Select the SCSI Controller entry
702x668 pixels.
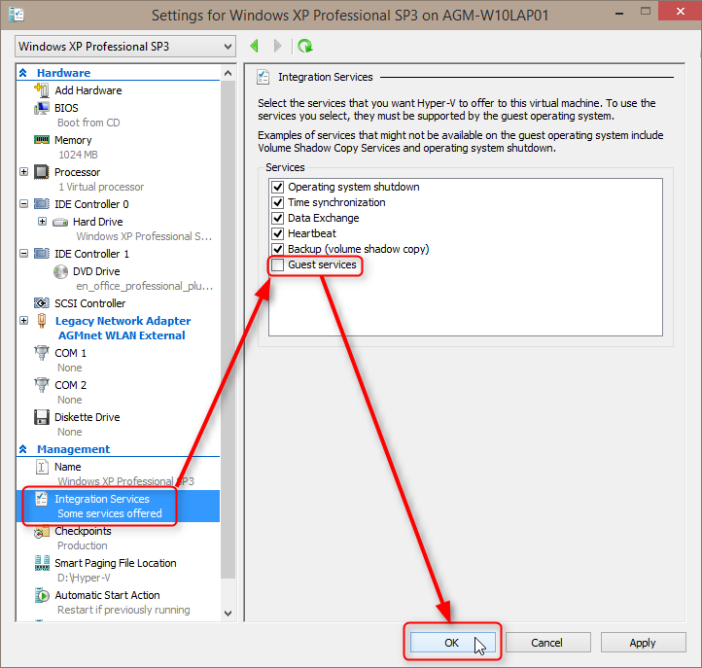[90, 303]
